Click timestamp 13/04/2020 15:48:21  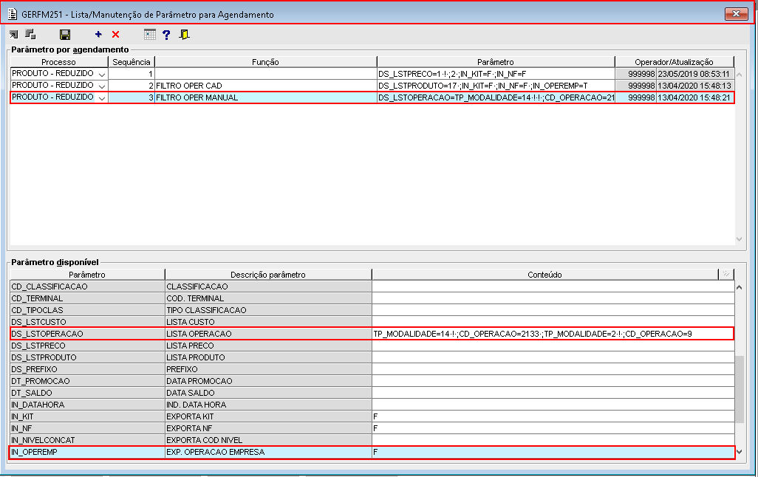[x=693, y=97]
